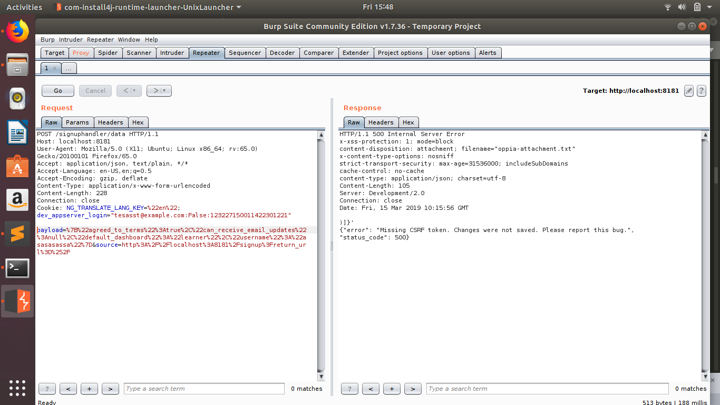Click response search '+' options button
The image size is (720, 405).
392,389
